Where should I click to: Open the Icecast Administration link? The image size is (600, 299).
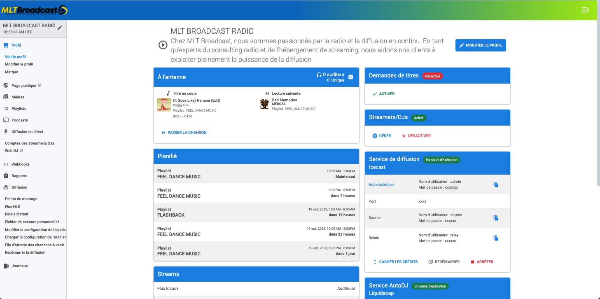click(x=381, y=185)
